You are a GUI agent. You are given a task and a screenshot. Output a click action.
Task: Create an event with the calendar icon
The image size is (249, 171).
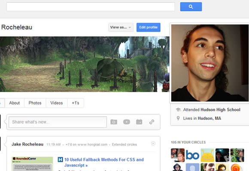click(139, 122)
